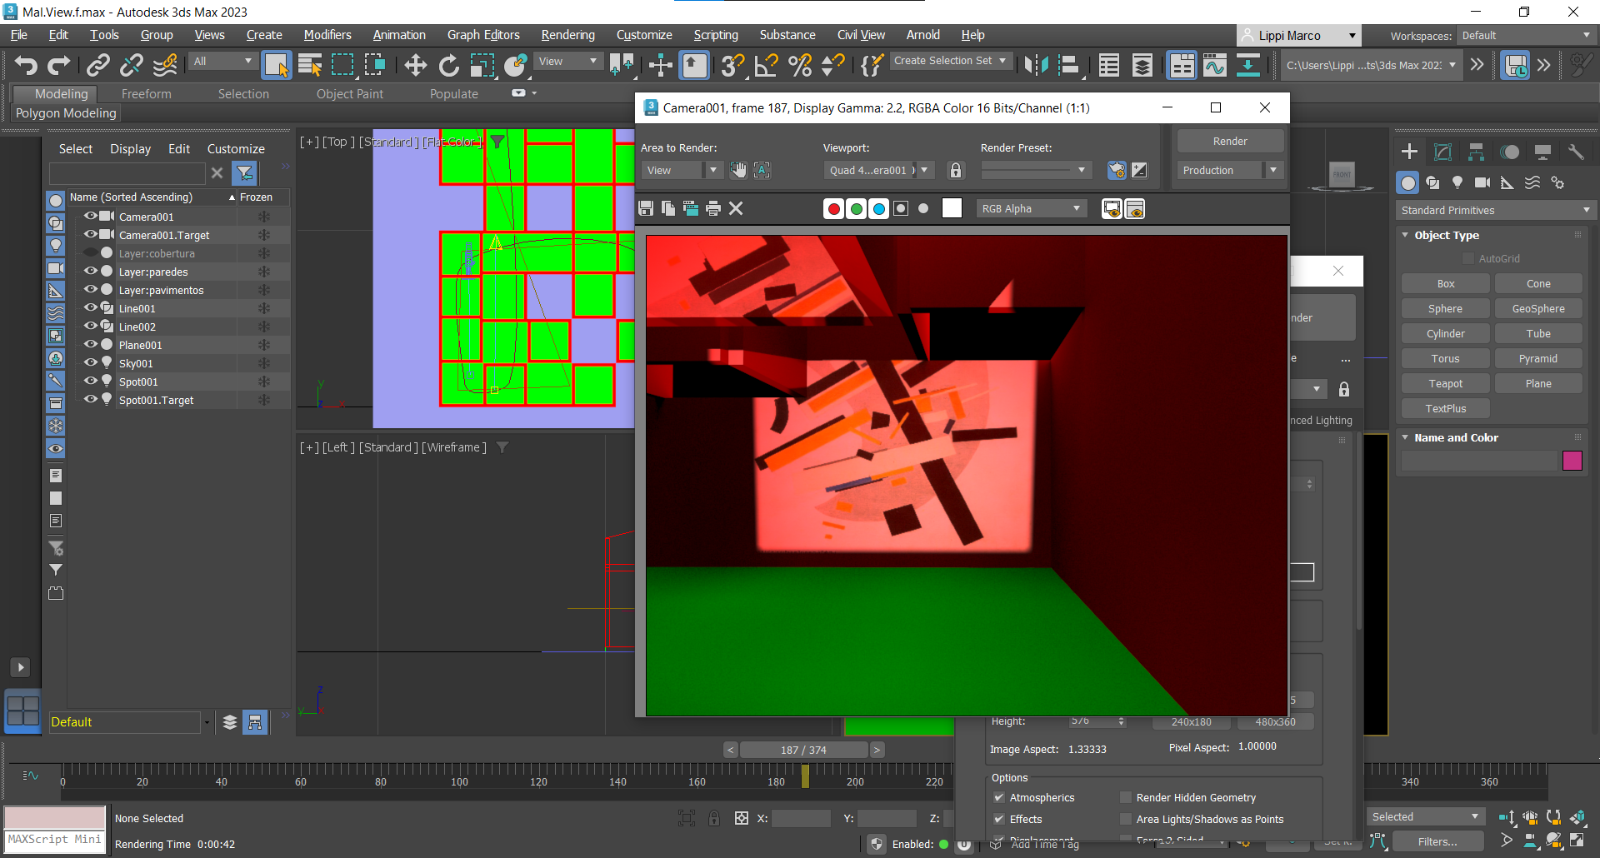Image resolution: width=1600 pixels, height=858 pixels.
Task: Create a Sphere primitive
Action: [1445, 309]
